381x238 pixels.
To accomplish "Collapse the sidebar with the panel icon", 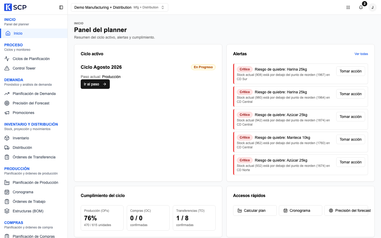I will [61, 7].
